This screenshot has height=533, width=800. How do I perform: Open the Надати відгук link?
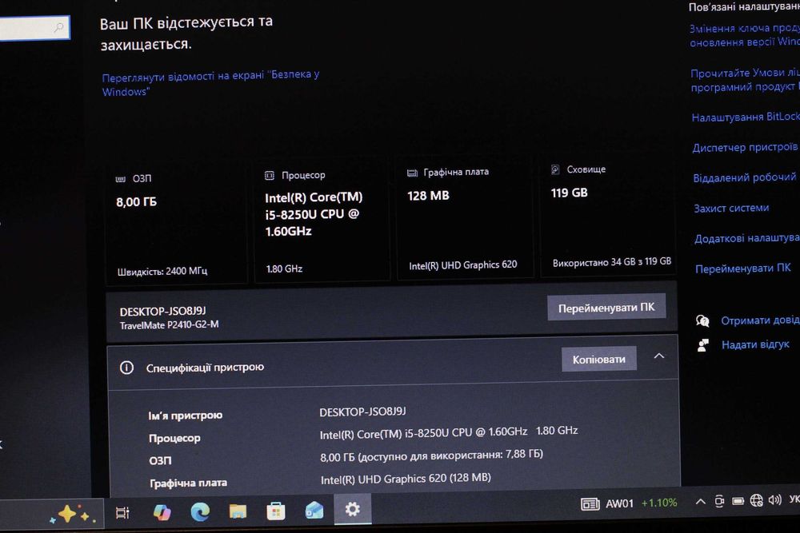pyautogui.click(x=755, y=345)
